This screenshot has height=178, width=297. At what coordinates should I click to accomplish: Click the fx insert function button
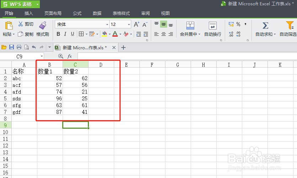(x=69, y=56)
